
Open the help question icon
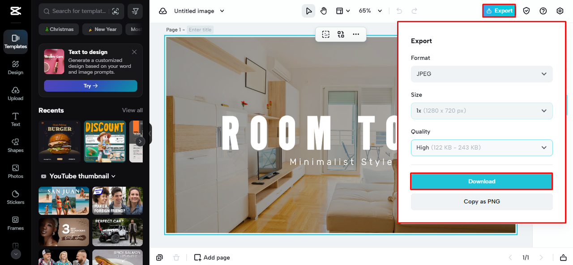click(543, 11)
